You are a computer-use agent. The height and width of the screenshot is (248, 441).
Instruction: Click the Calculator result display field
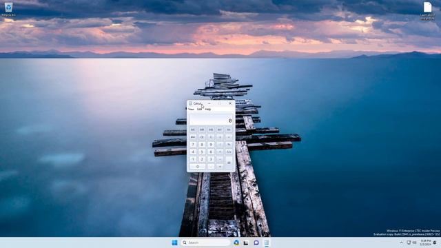[211, 119]
